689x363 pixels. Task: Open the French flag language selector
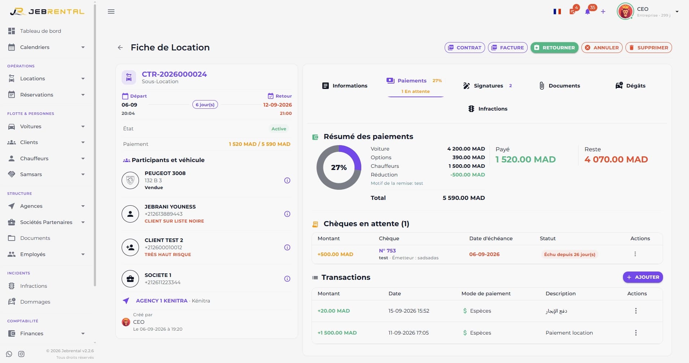click(557, 12)
